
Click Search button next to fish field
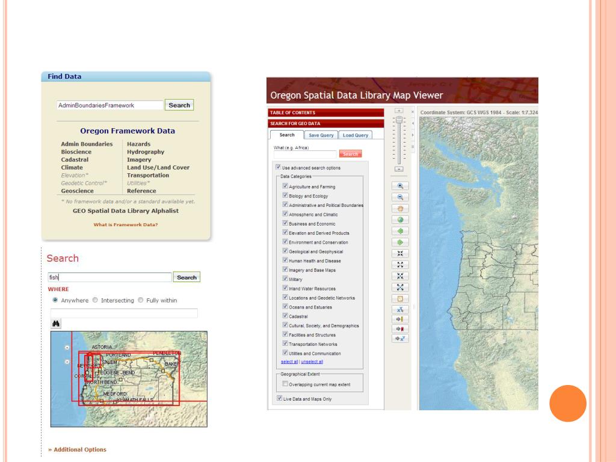pyautogui.click(x=186, y=277)
